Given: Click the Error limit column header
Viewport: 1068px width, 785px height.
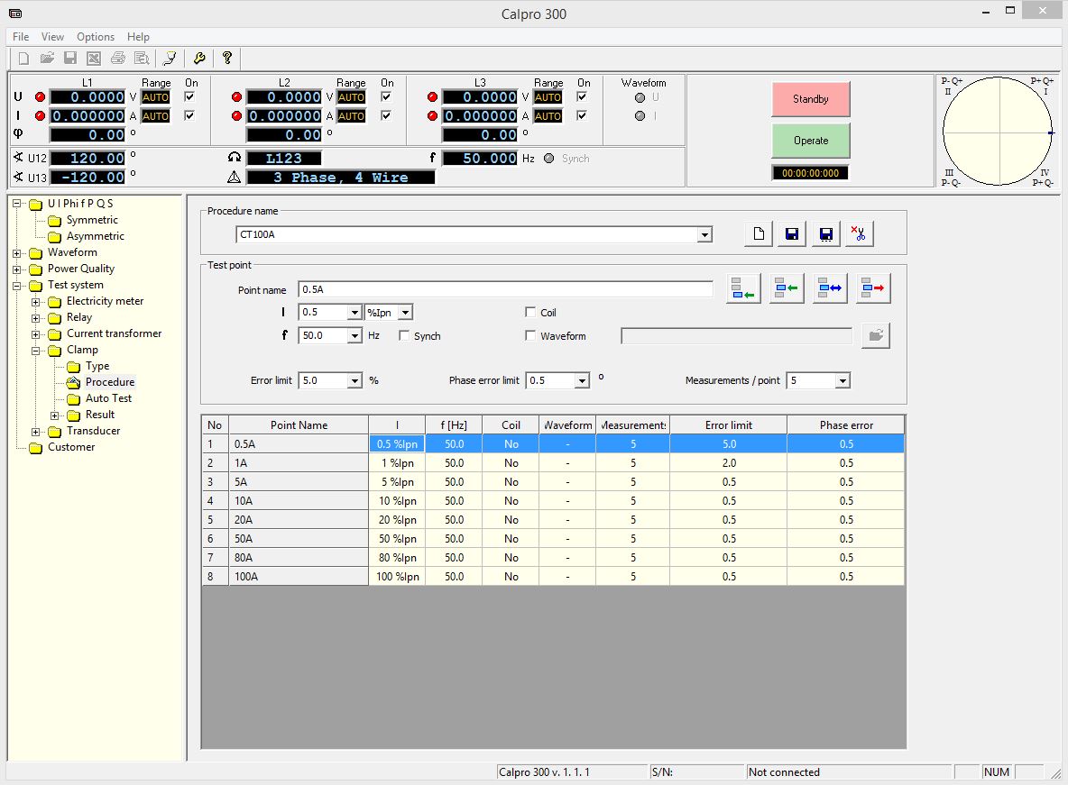Looking at the screenshot, I should pyautogui.click(x=728, y=424).
